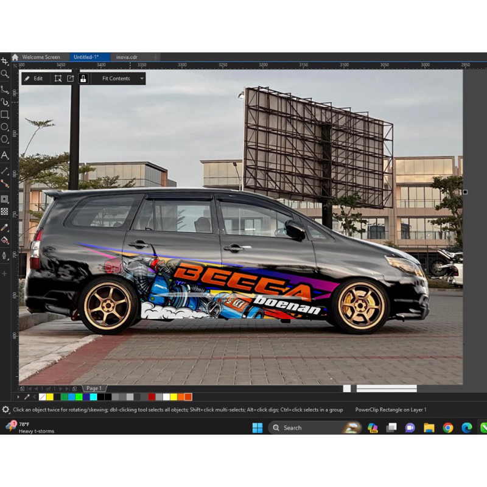Select the Polygon tool
487x487 pixels.
pos(5,139)
